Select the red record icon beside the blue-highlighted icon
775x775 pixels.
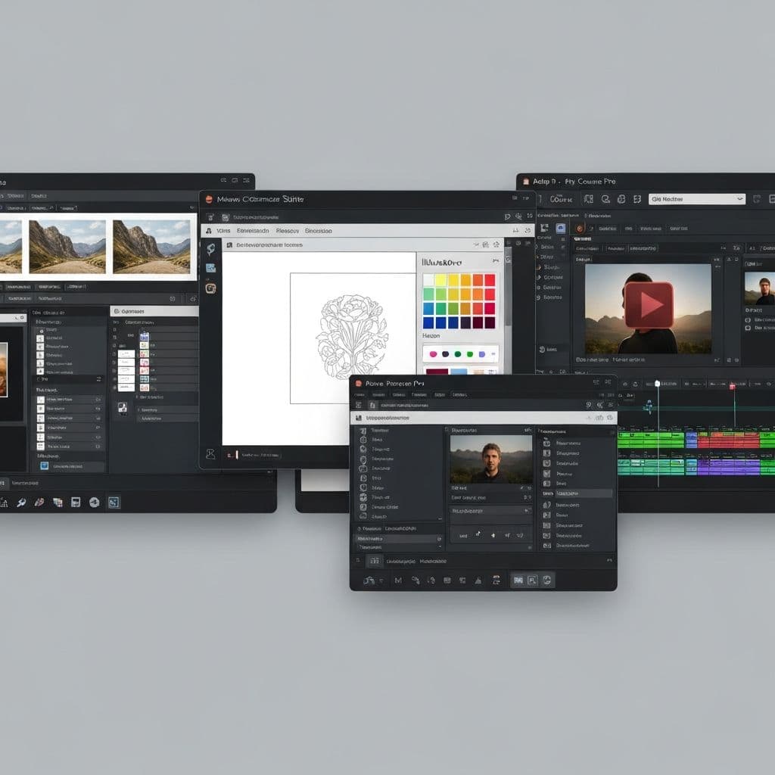point(579,228)
